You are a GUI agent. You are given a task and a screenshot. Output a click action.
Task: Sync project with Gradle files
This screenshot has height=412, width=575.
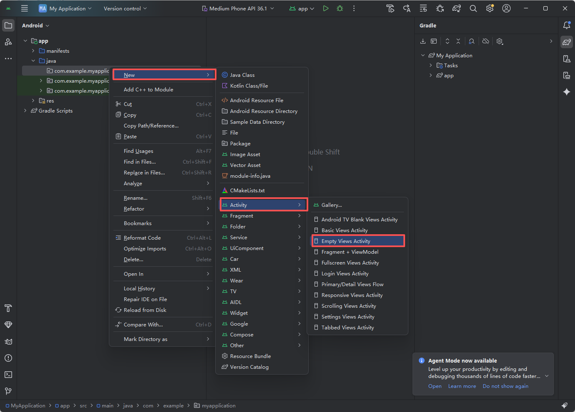tap(457, 8)
